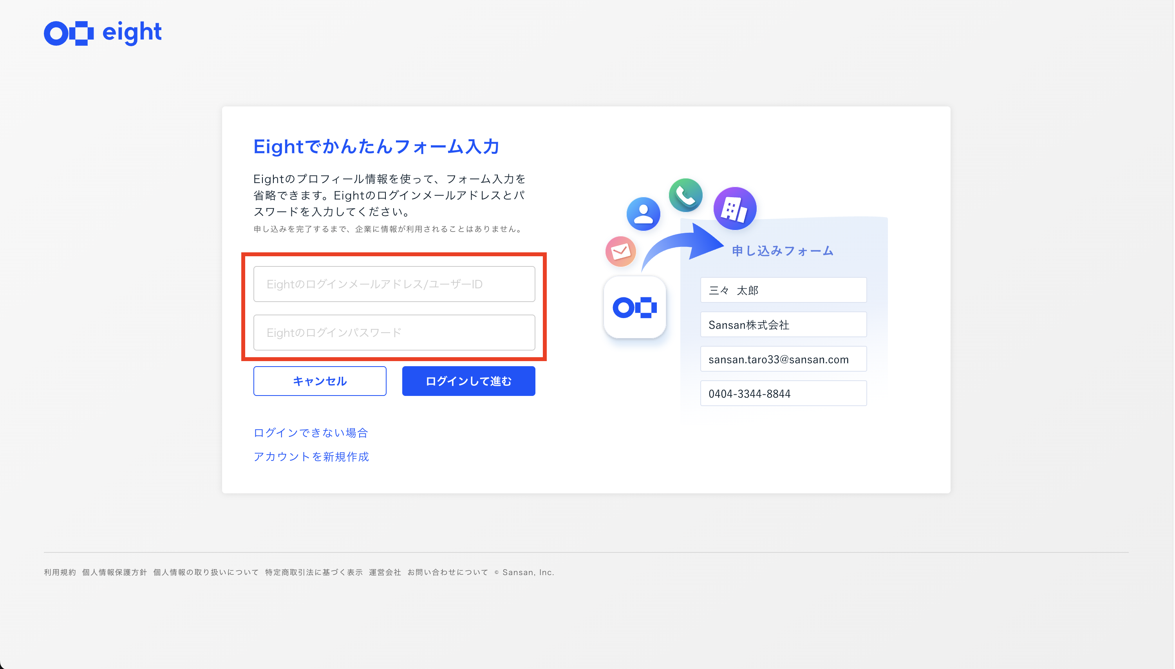1175x669 pixels.
Task: Open the アカウントを新規作成 link
Action: tap(311, 457)
